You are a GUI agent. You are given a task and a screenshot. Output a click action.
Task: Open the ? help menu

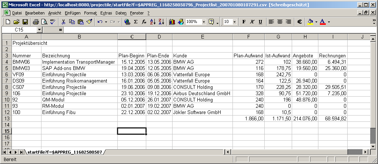click(x=148, y=13)
